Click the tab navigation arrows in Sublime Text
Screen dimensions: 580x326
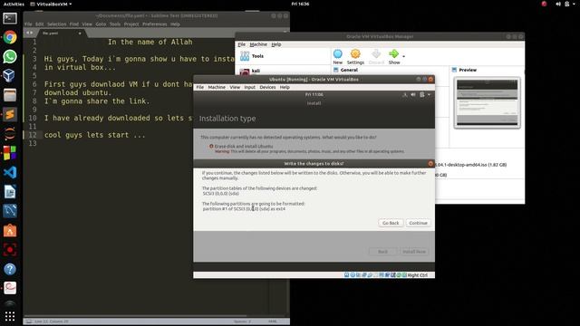pos(29,33)
